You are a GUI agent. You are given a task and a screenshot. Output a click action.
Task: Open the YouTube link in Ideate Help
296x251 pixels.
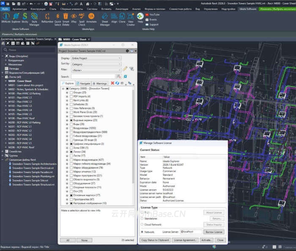(153, 14)
